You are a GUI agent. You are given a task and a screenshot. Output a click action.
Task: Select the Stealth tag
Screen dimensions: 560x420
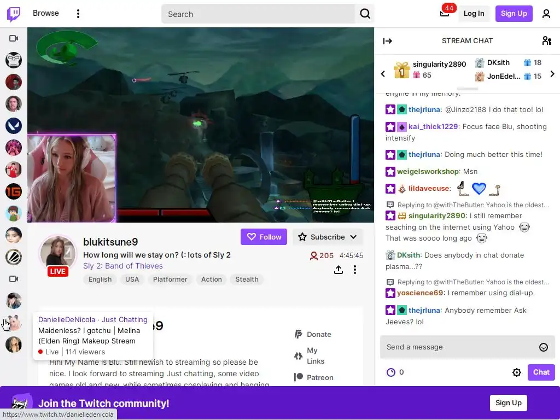247,279
